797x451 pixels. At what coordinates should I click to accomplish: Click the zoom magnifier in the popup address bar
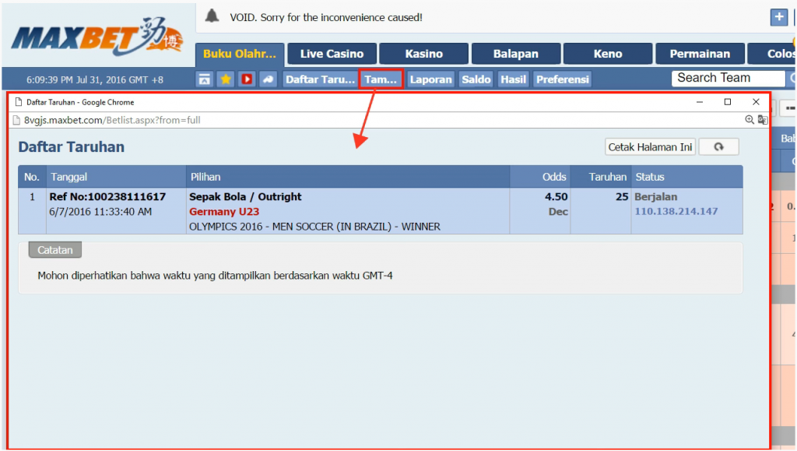click(750, 120)
